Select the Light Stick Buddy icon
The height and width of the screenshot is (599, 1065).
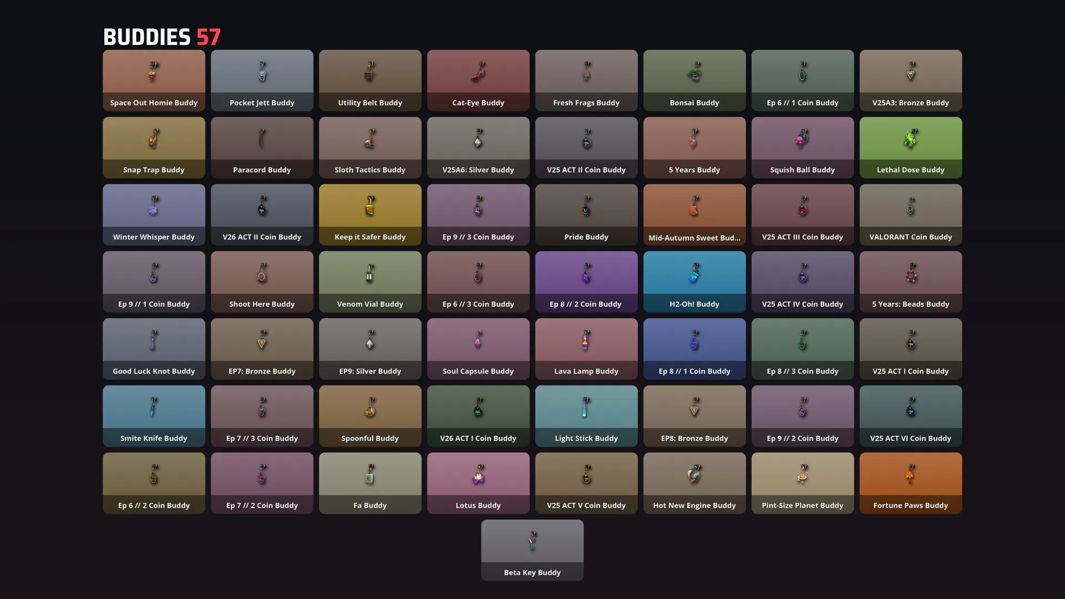586,407
